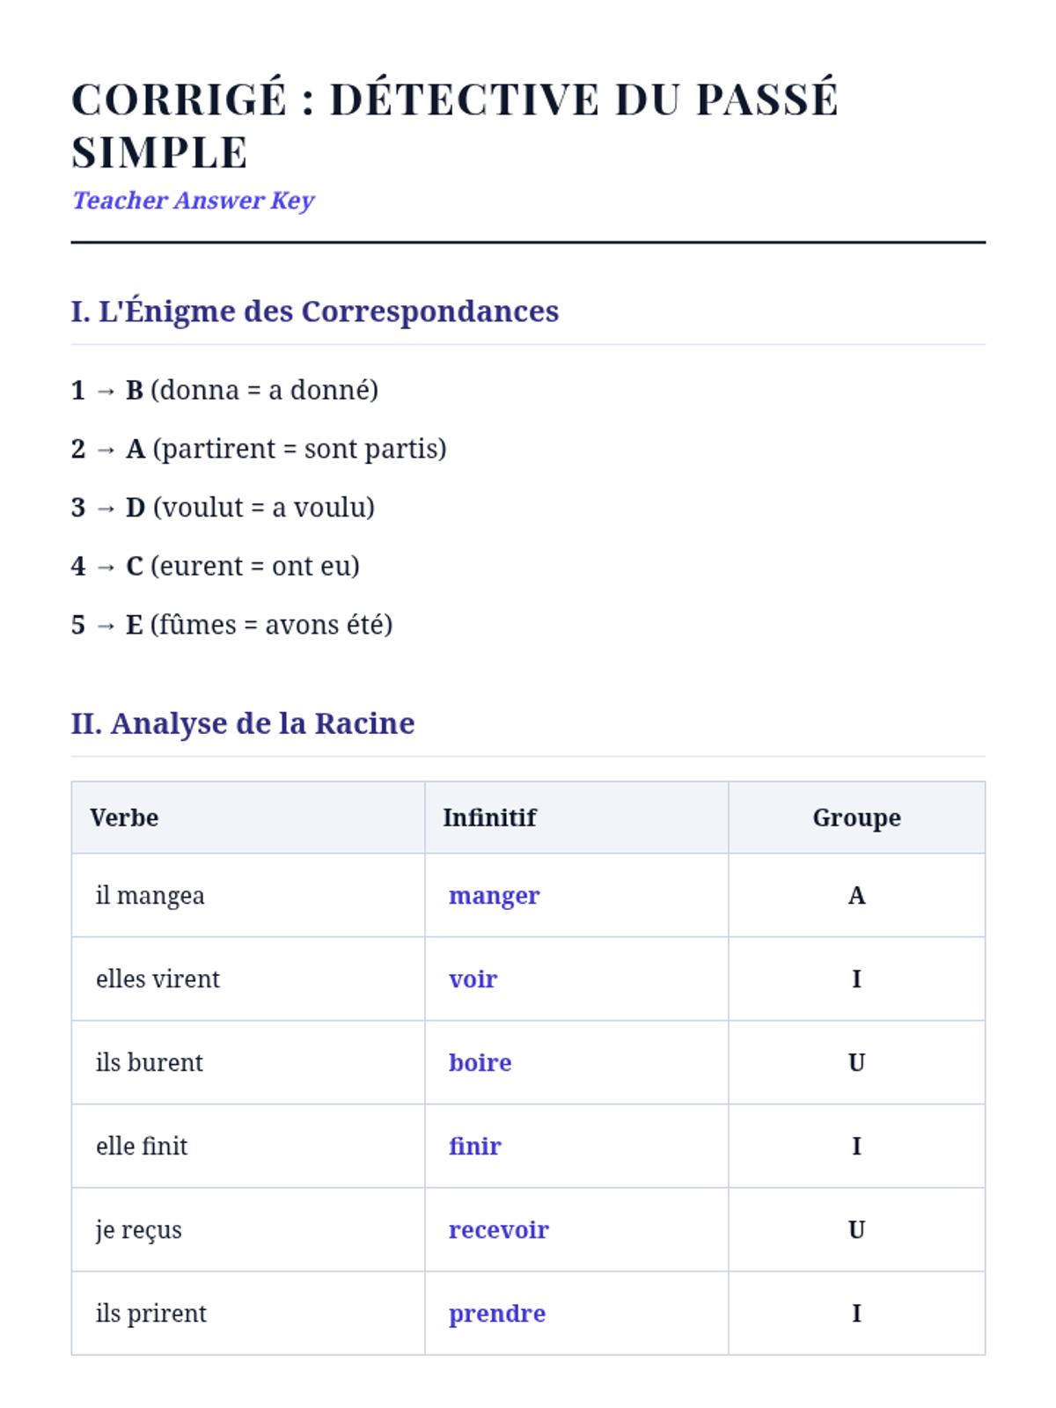This screenshot has width=1056, height=1408.
Task: Click the 'Groupe' column header
Action: (x=856, y=818)
